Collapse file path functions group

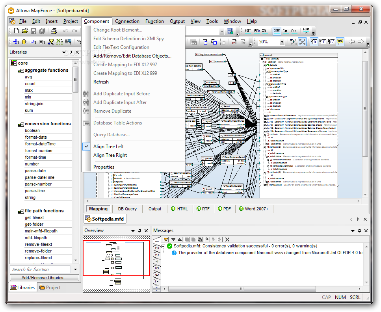pyautogui.click(x=20, y=212)
